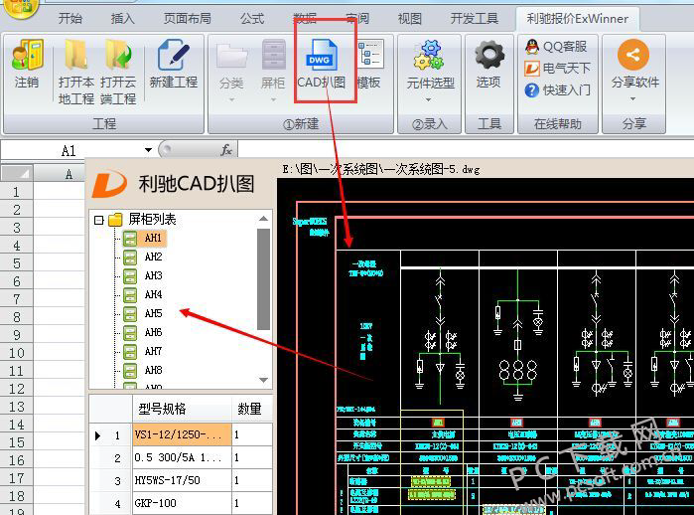Select cabinet AH8 in the list
The width and height of the screenshot is (694, 515).
(153, 370)
